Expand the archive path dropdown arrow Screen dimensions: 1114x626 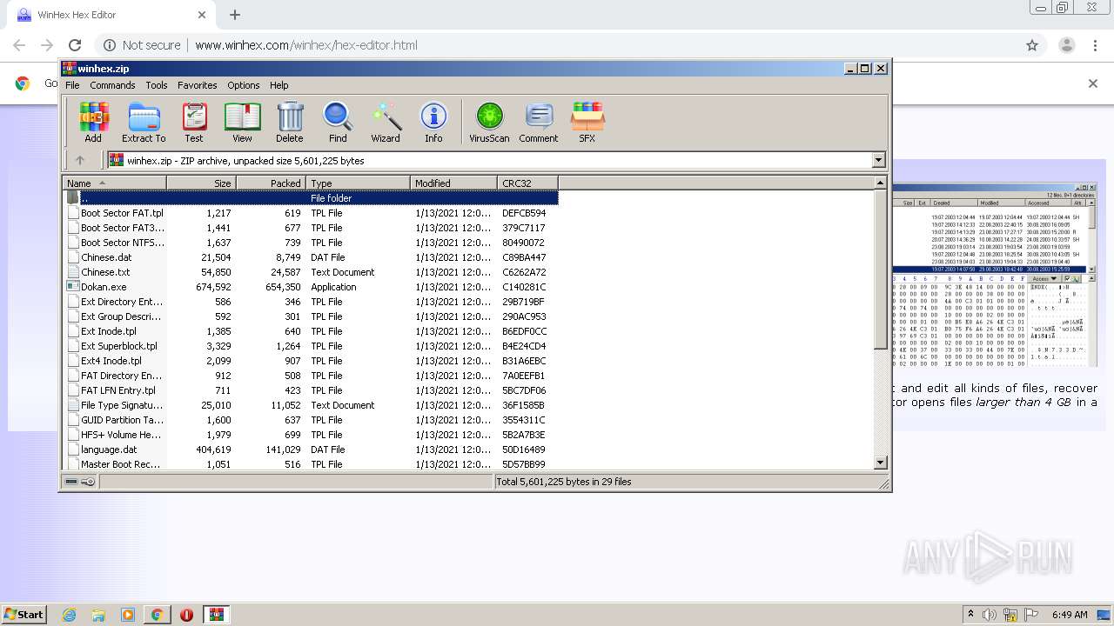pos(878,160)
